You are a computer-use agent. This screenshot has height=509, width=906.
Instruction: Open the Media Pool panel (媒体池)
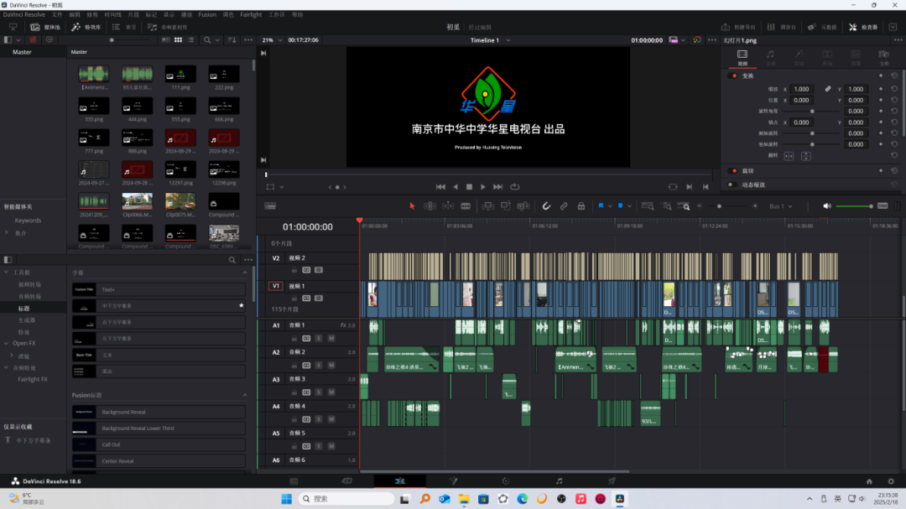coord(45,27)
